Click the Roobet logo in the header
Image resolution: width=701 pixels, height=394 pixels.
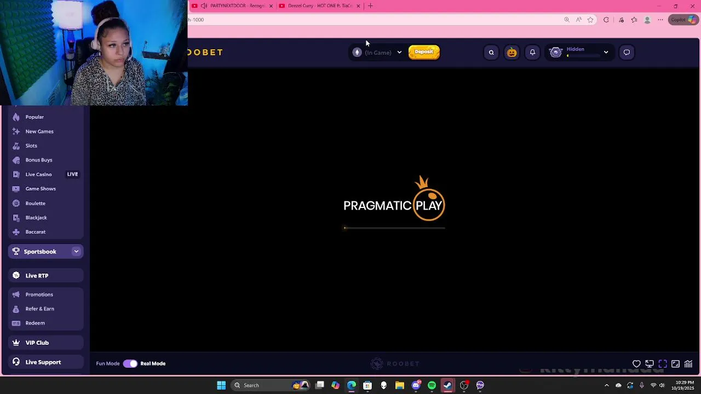point(205,53)
